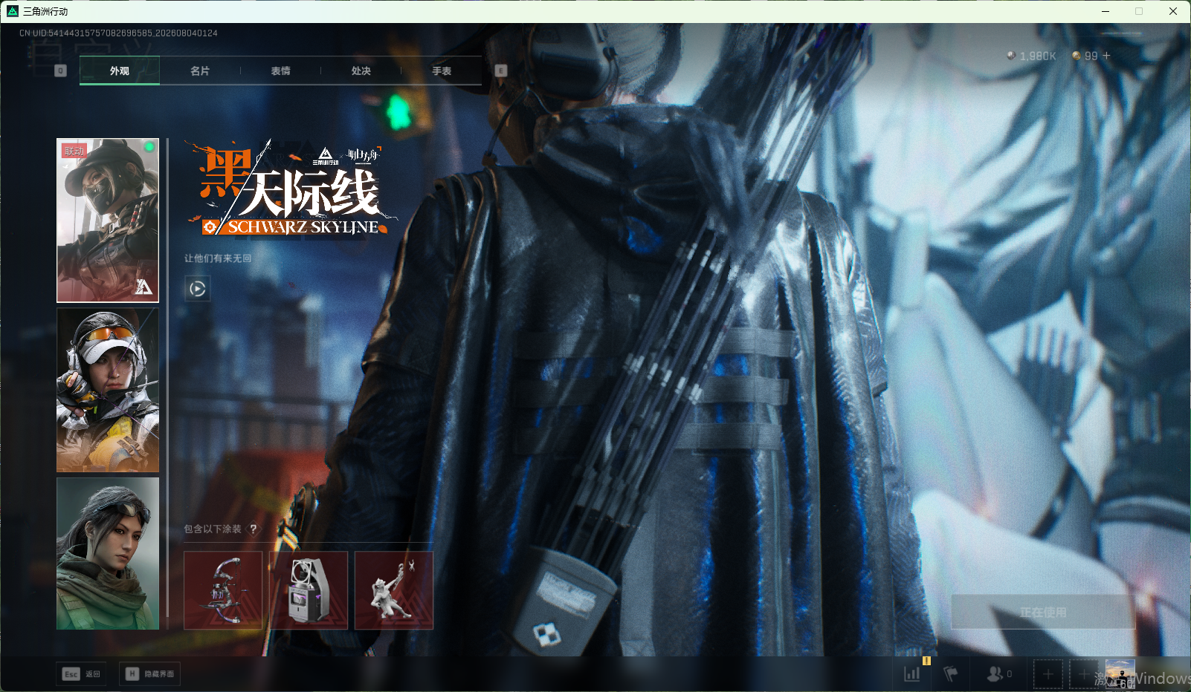Open the 名片 tab

click(200, 71)
